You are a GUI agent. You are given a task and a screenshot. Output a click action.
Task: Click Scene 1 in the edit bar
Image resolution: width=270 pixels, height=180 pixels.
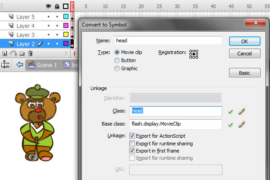click(x=47, y=65)
